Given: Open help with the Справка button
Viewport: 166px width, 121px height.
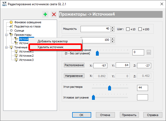Looking at the screenshot, I should (153, 115).
